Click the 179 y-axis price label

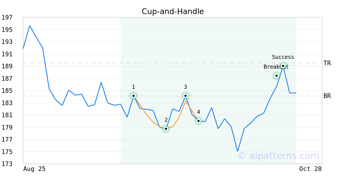(x=7, y=127)
